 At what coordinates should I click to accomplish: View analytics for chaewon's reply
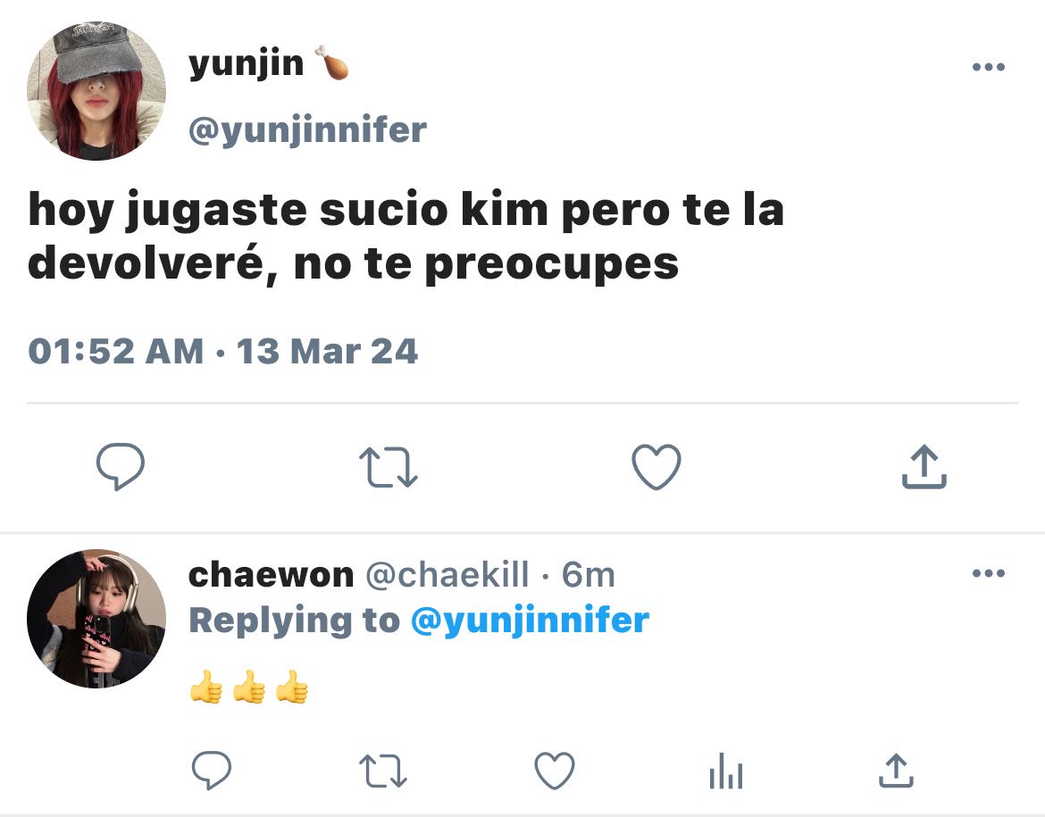(x=726, y=771)
